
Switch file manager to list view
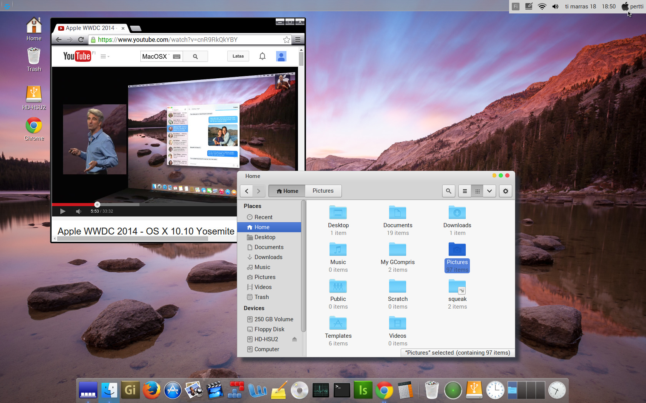465,191
